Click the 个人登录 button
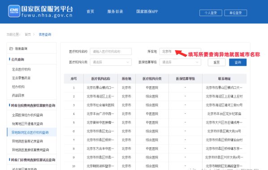 click(211, 13)
